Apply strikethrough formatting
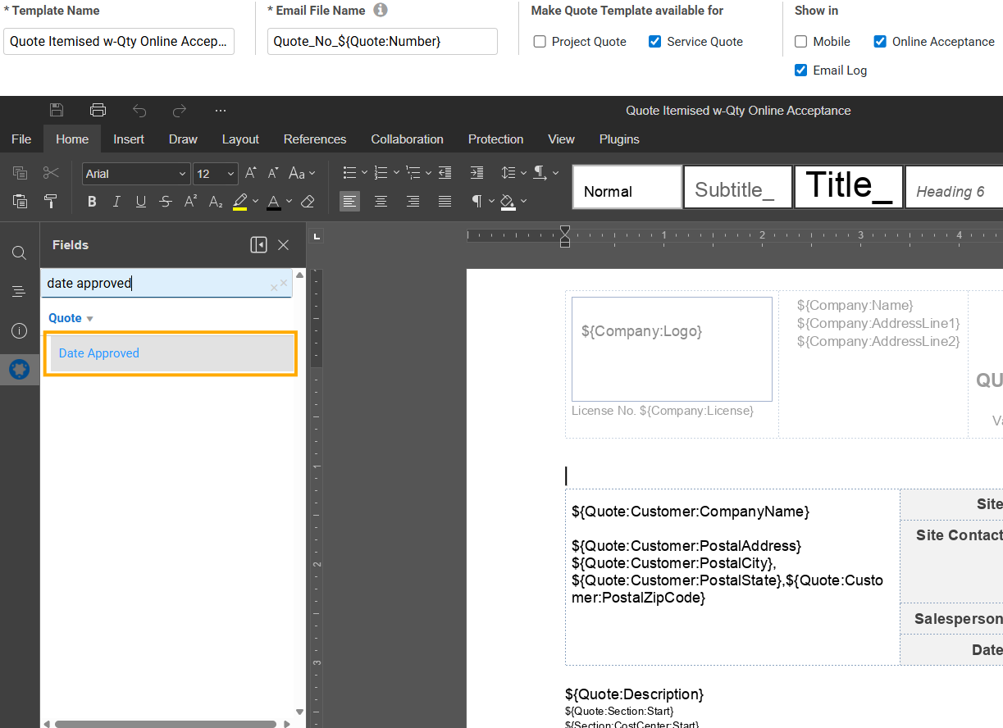 coord(166,202)
